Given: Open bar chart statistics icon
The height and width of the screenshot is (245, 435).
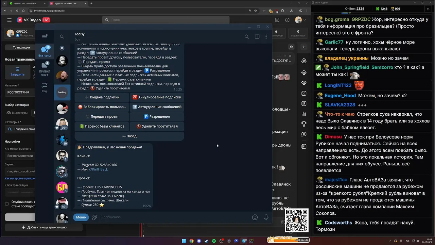Looking at the screenshot, I should coord(304,114).
